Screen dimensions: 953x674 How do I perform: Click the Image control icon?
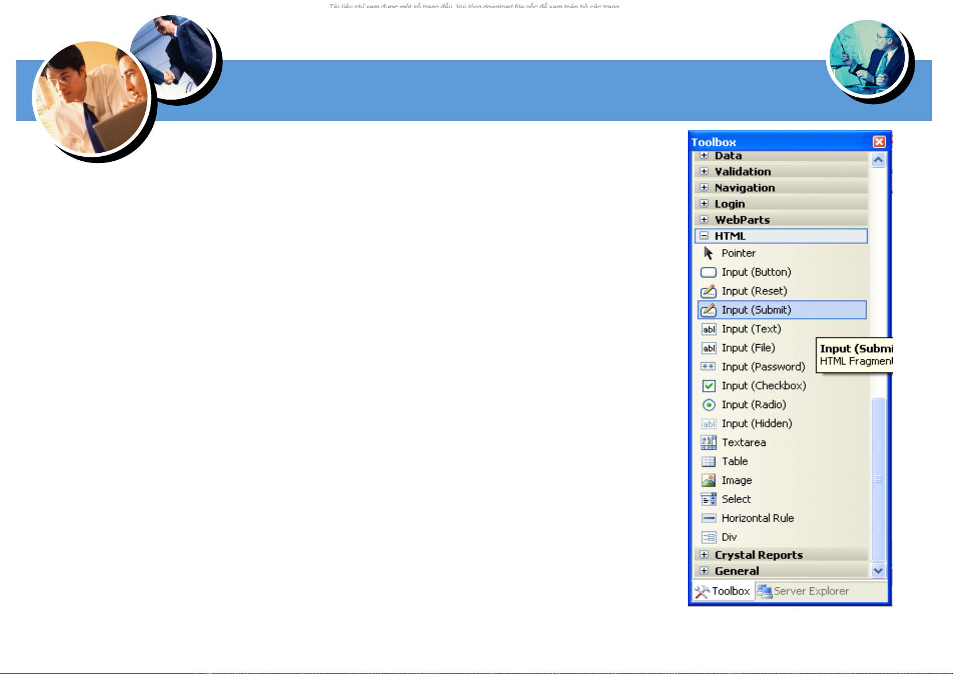[x=708, y=480]
